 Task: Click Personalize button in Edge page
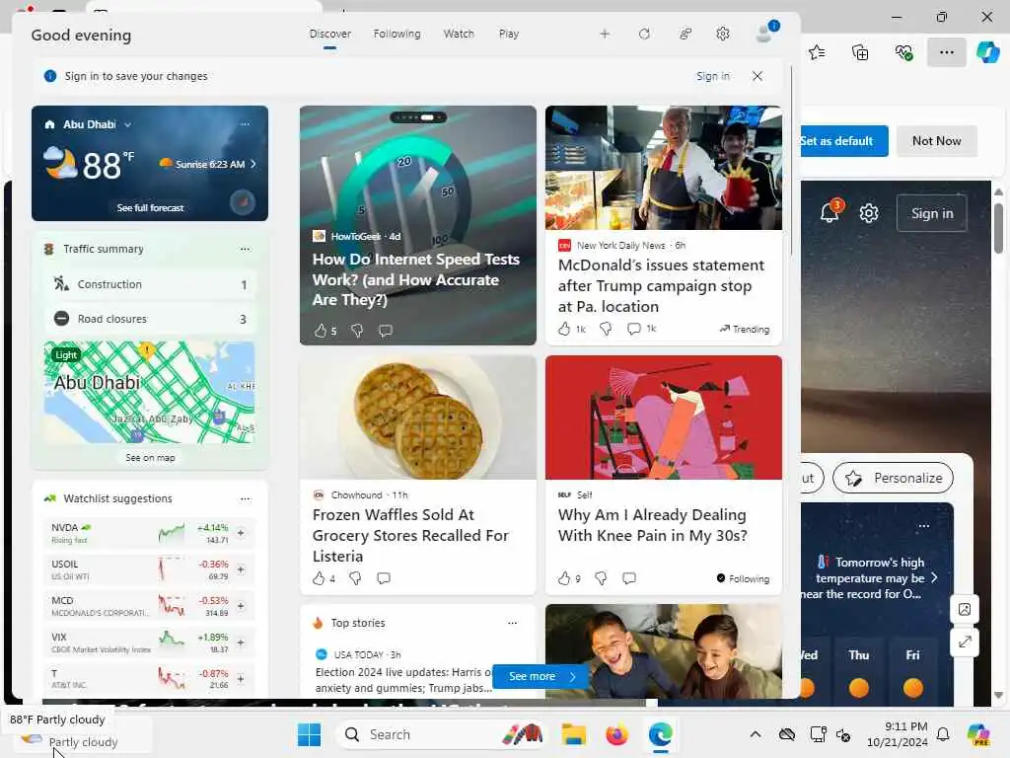tap(893, 479)
